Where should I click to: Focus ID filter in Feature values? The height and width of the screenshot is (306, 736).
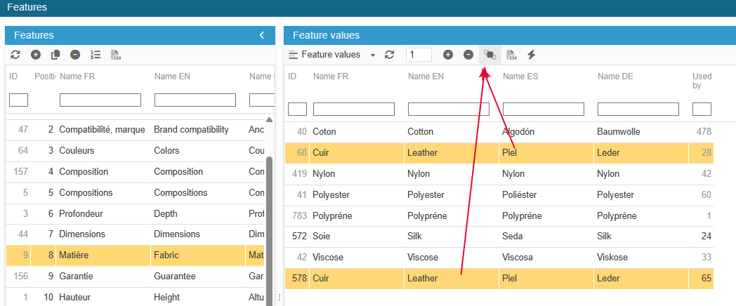(x=297, y=109)
